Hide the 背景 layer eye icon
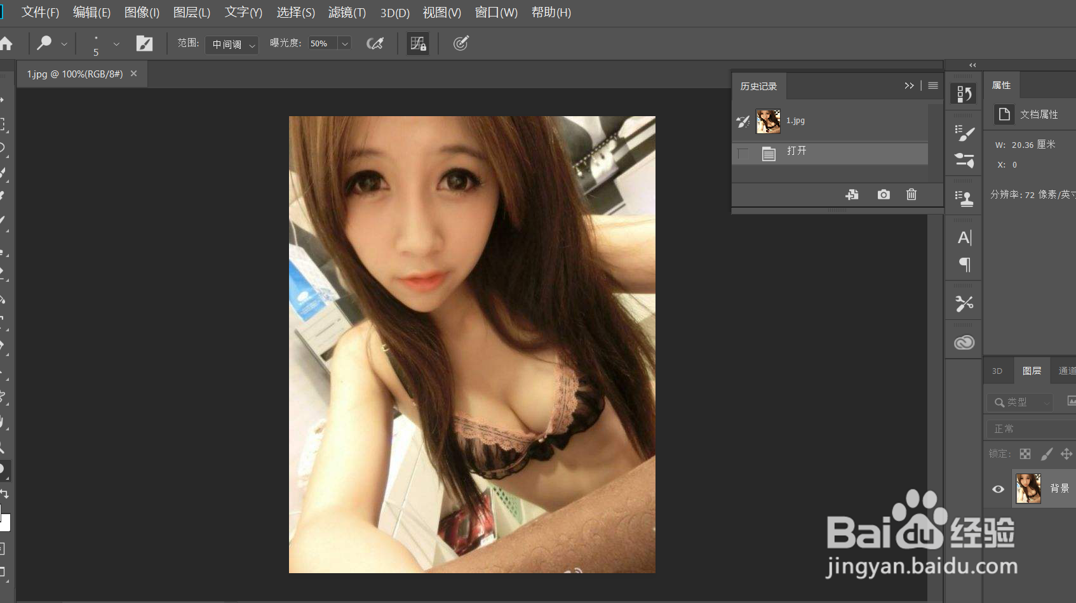The width and height of the screenshot is (1076, 603). point(998,489)
